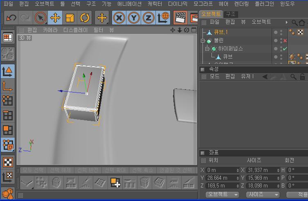Open the 파일 menu in main menu bar

pyautogui.click(x=9, y=4)
